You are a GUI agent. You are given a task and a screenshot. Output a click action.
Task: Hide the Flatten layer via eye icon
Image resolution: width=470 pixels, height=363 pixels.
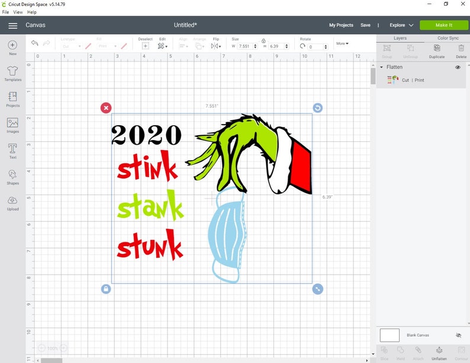click(x=458, y=67)
